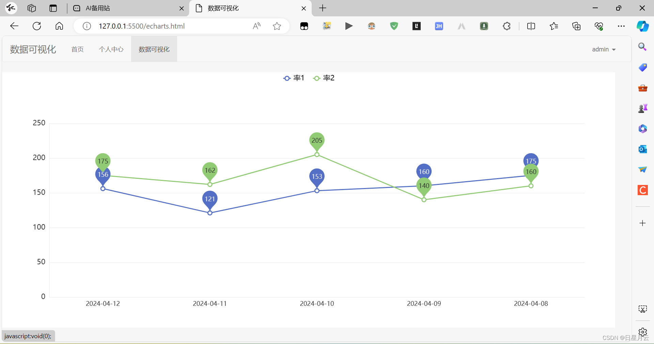The width and height of the screenshot is (654, 344).
Task: Open the black mask extension icon
Action: tap(304, 26)
